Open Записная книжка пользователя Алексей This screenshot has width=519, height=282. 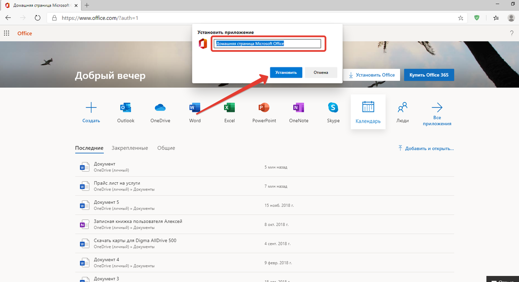(138, 221)
